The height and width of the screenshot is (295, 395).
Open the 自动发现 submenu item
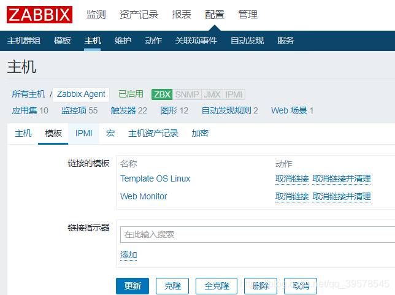247,40
